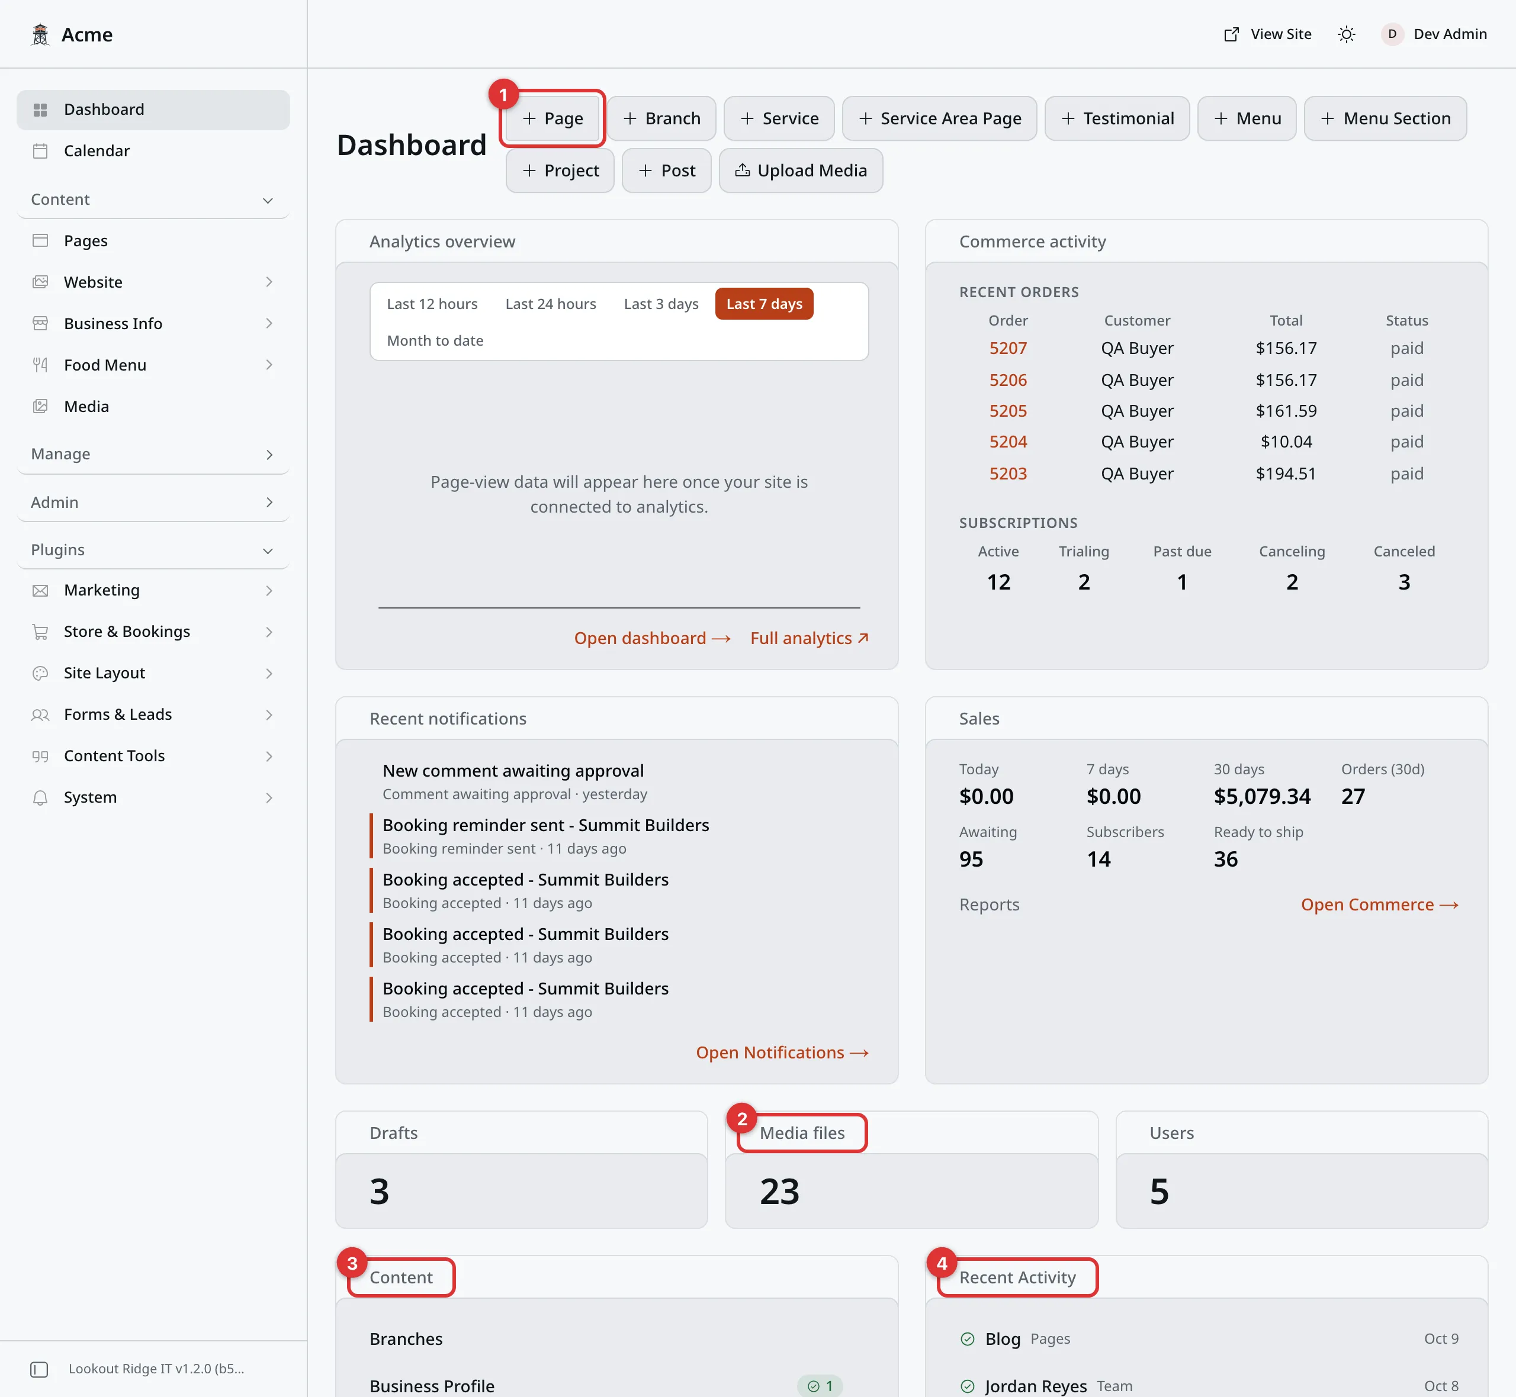Click the Website image icon in sidebar
This screenshot has width=1516, height=1397.
coord(40,282)
